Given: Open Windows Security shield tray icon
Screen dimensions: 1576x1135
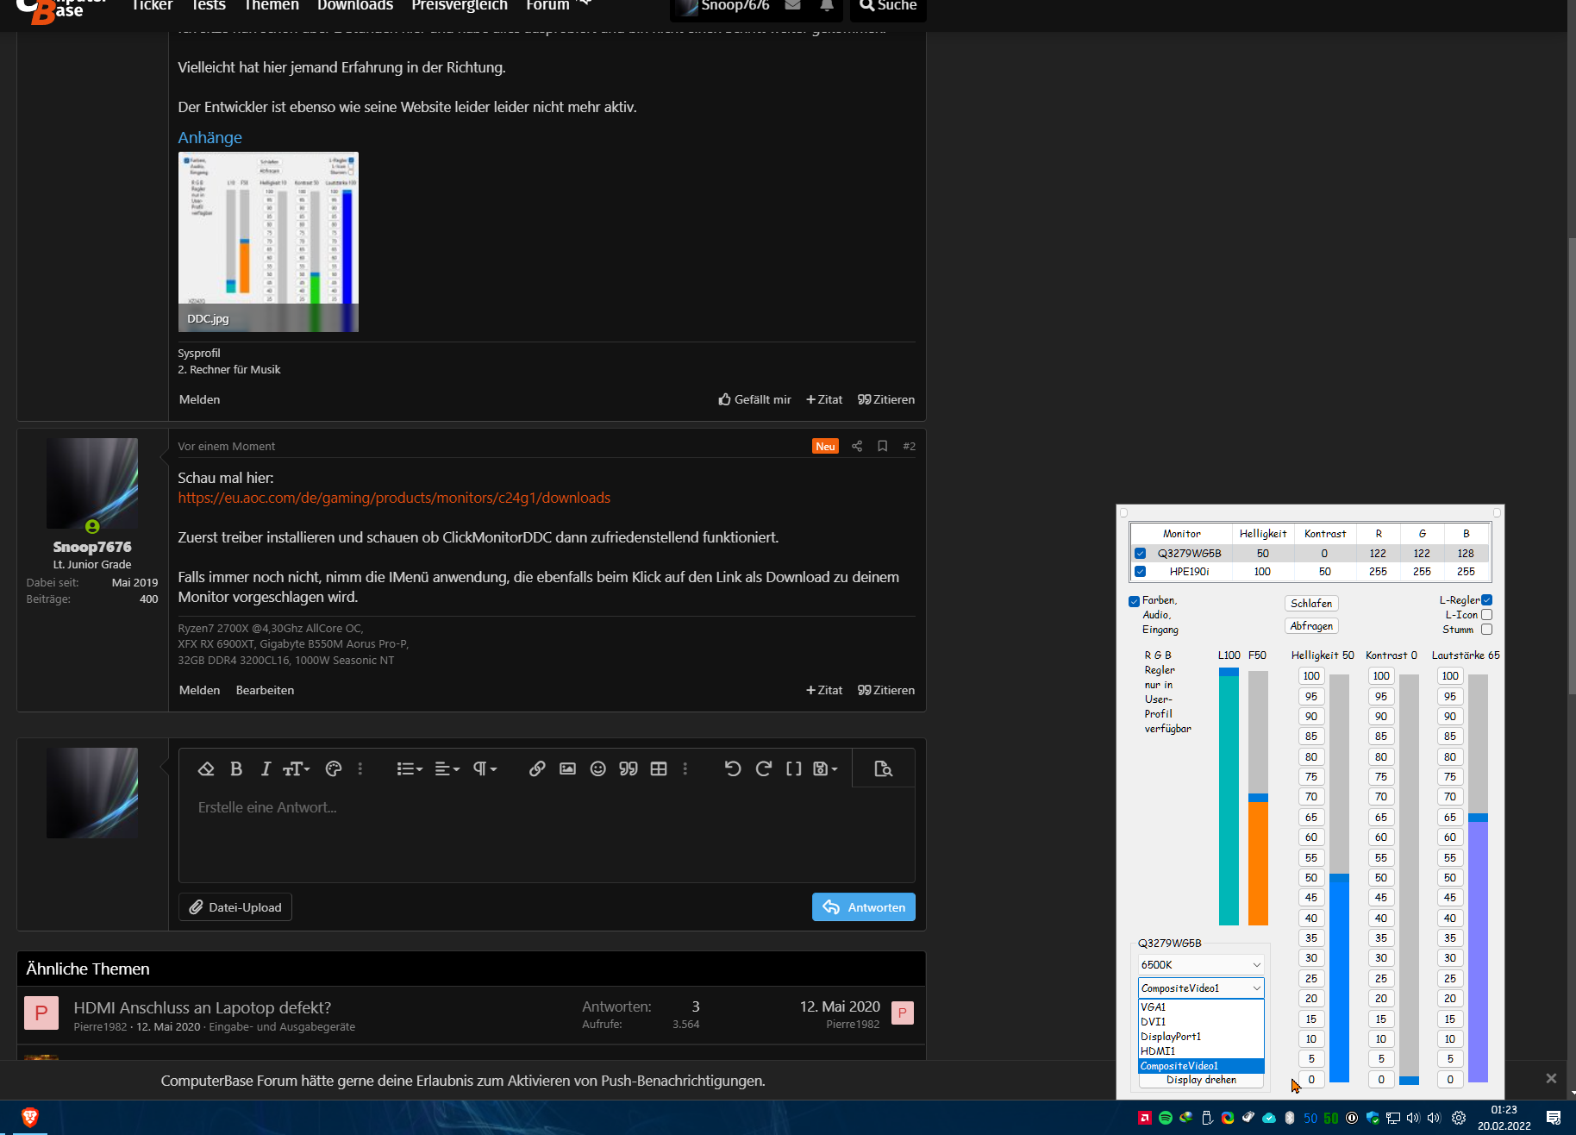Looking at the screenshot, I should tap(1373, 1118).
